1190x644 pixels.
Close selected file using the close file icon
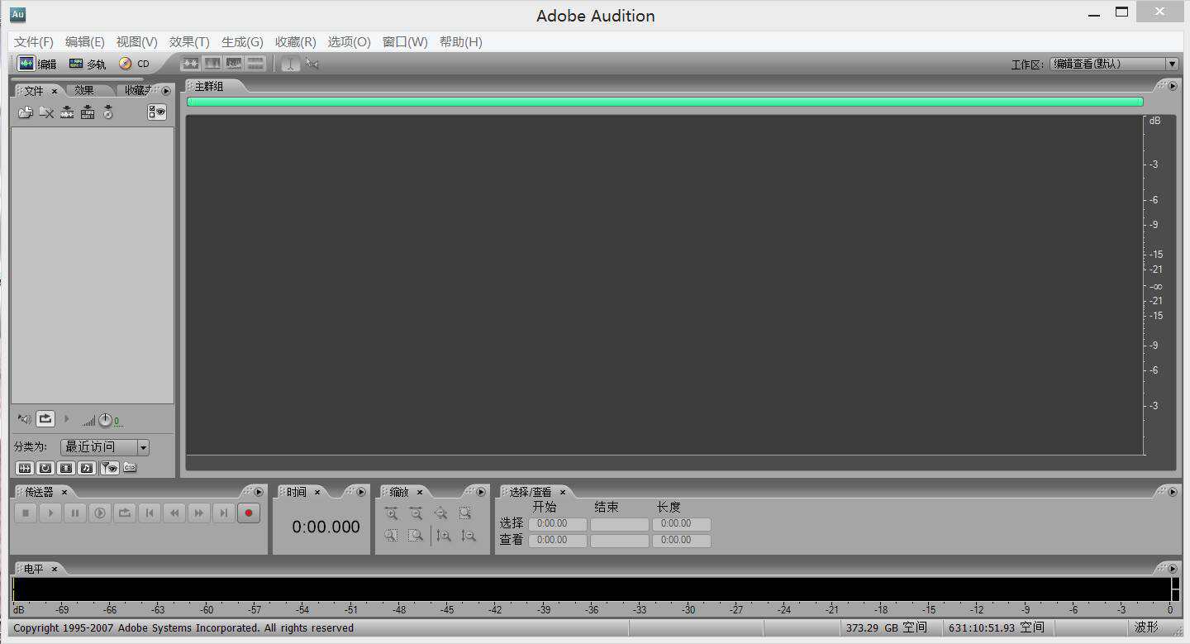[47, 112]
